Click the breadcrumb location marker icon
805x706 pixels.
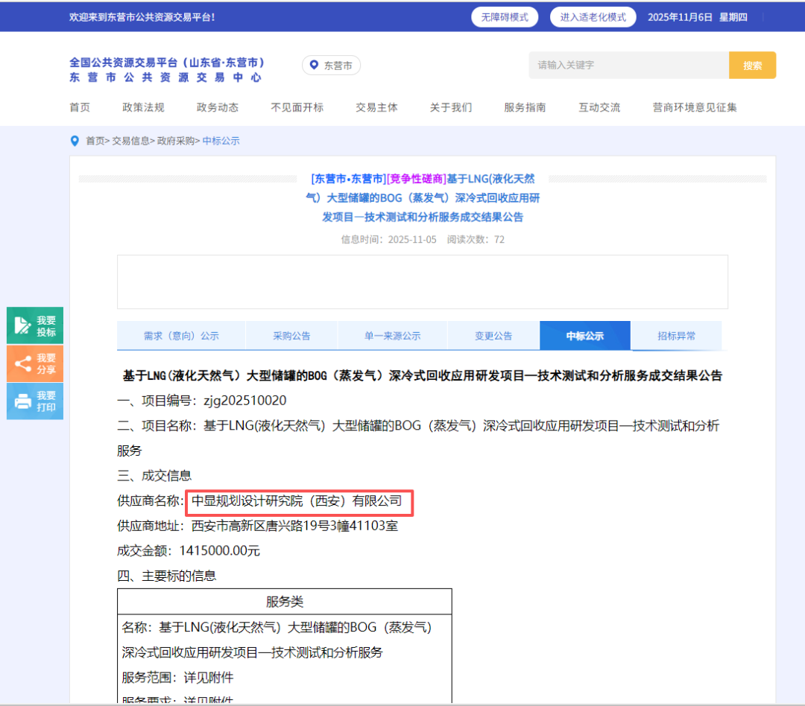pos(75,141)
